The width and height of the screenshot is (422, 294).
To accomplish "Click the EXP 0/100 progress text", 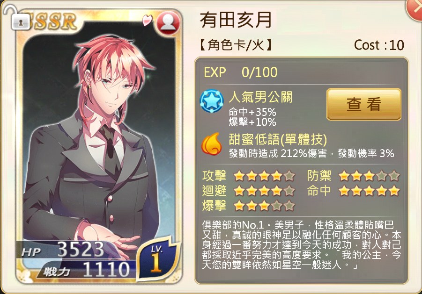I will pos(241,72).
